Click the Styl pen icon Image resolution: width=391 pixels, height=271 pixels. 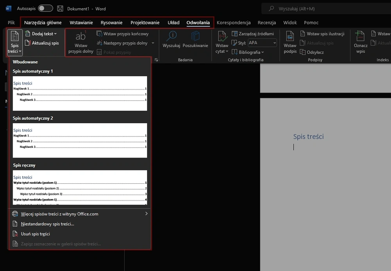click(234, 43)
